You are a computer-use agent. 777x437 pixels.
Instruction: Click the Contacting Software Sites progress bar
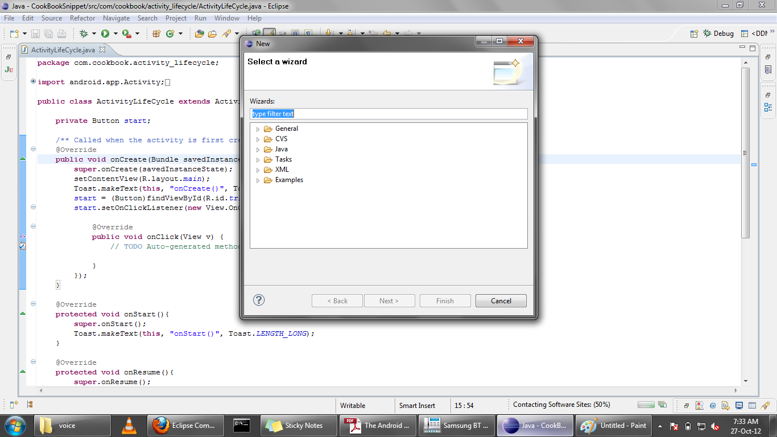pos(646,405)
